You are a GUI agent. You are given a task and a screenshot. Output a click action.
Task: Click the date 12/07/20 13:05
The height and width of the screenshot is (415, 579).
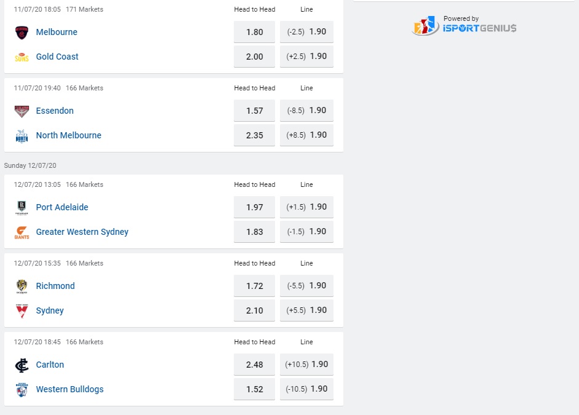click(x=38, y=184)
